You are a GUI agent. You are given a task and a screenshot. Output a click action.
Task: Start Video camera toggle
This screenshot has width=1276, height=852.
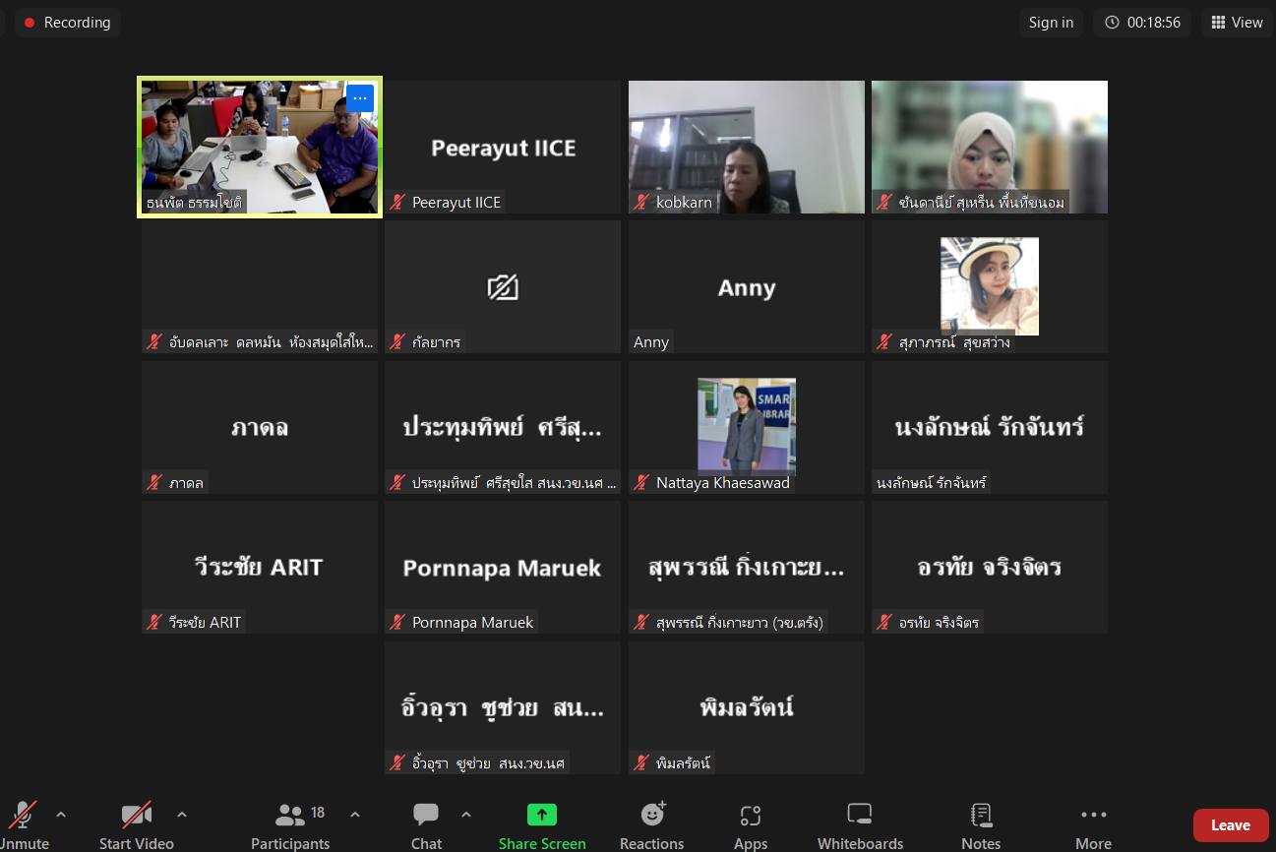(x=136, y=824)
